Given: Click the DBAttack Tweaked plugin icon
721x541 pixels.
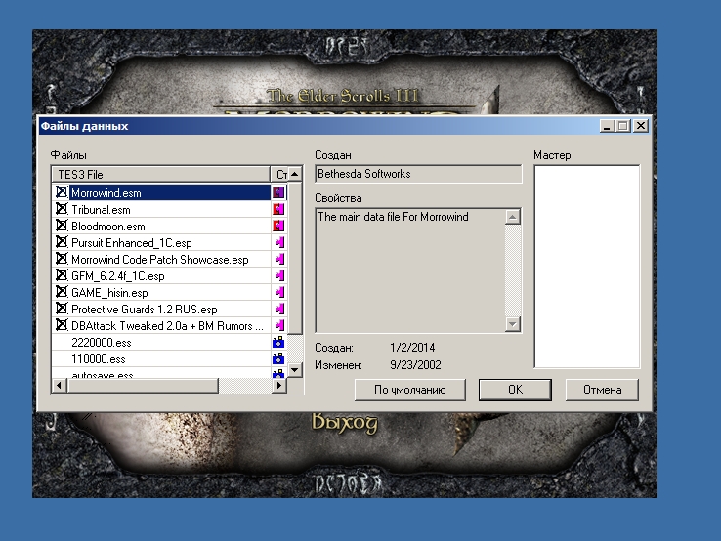Looking at the screenshot, I should click(279, 325).
